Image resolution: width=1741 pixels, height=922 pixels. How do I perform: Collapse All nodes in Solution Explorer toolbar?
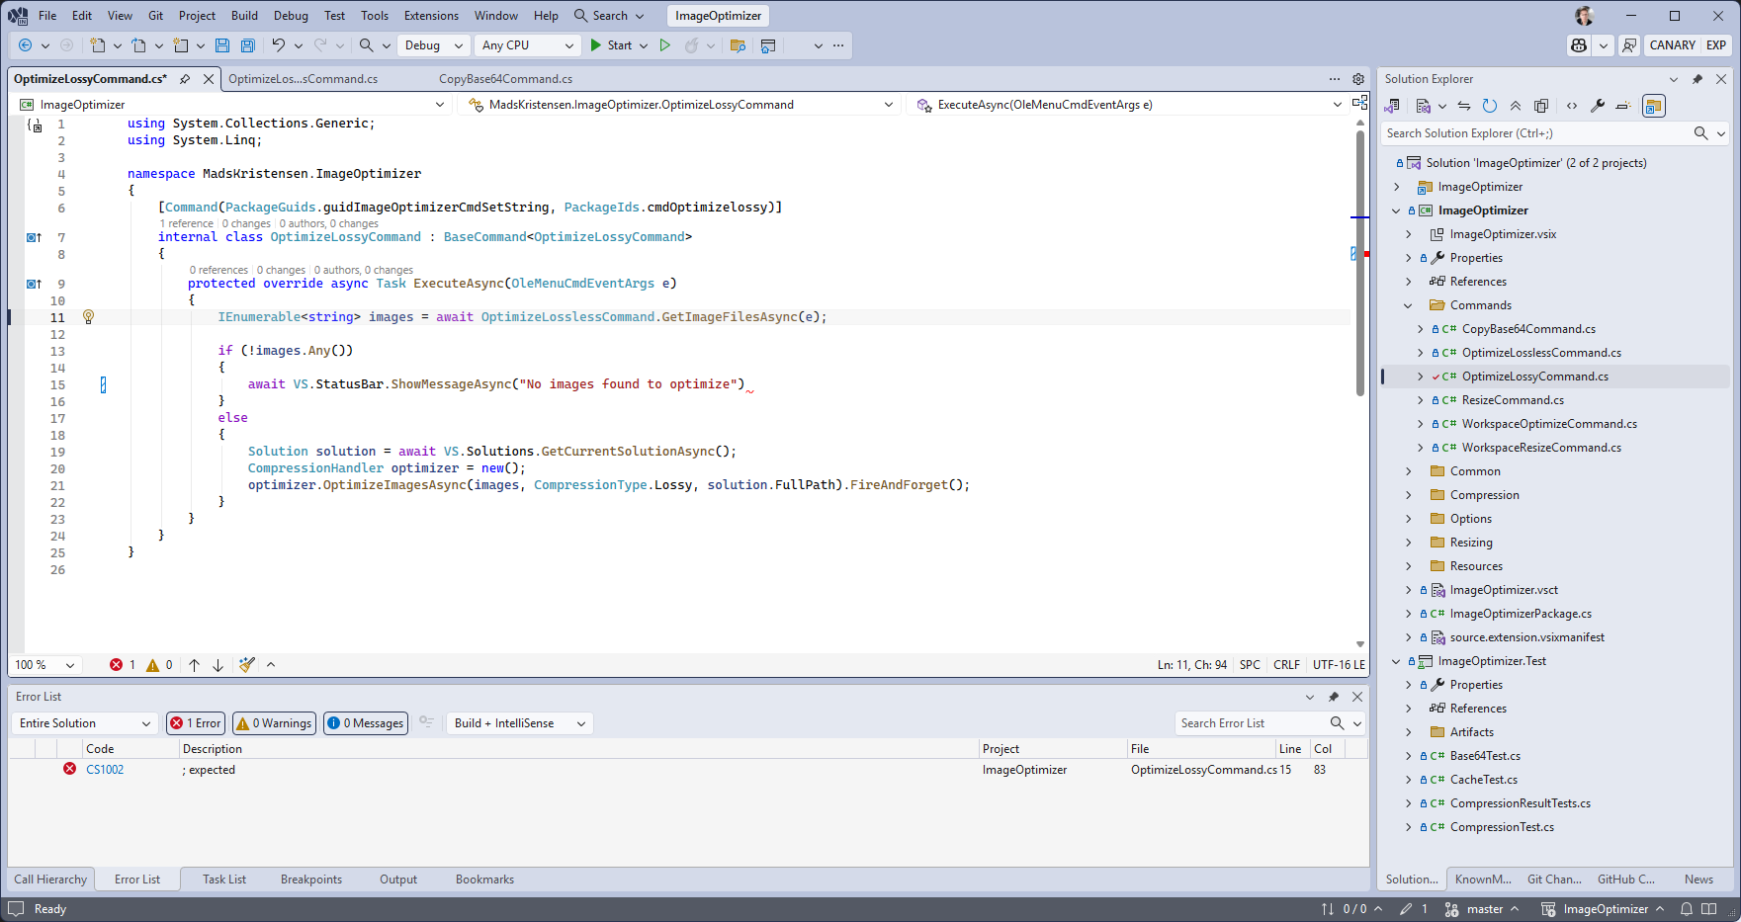pyautogui.click(x=1516, y=106)
